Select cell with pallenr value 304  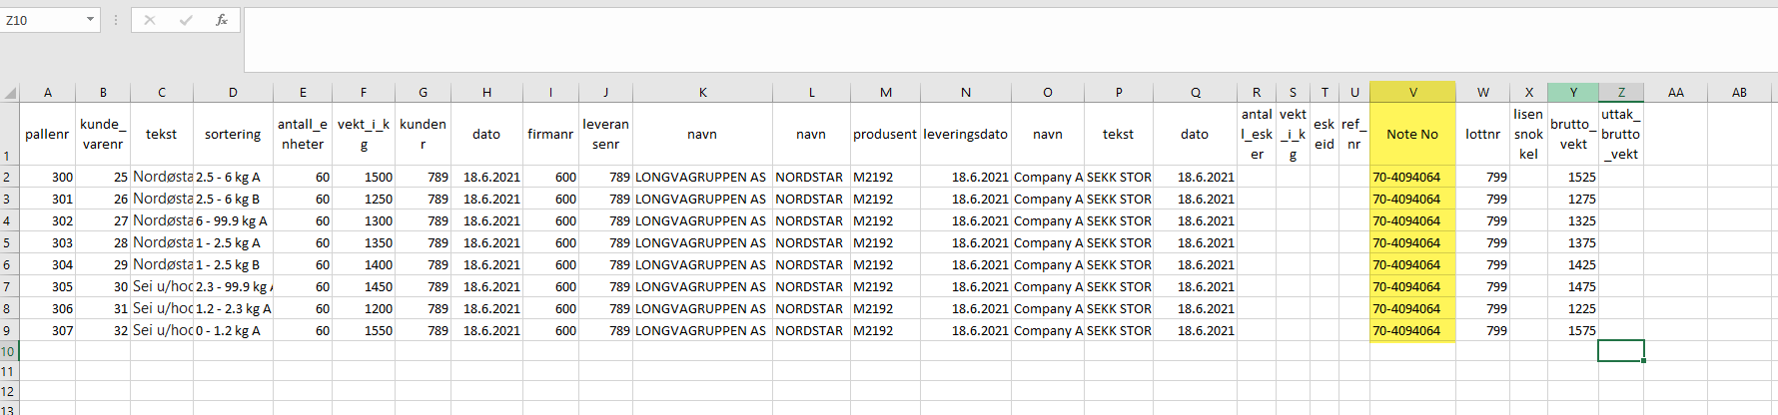tap(48, 265)
